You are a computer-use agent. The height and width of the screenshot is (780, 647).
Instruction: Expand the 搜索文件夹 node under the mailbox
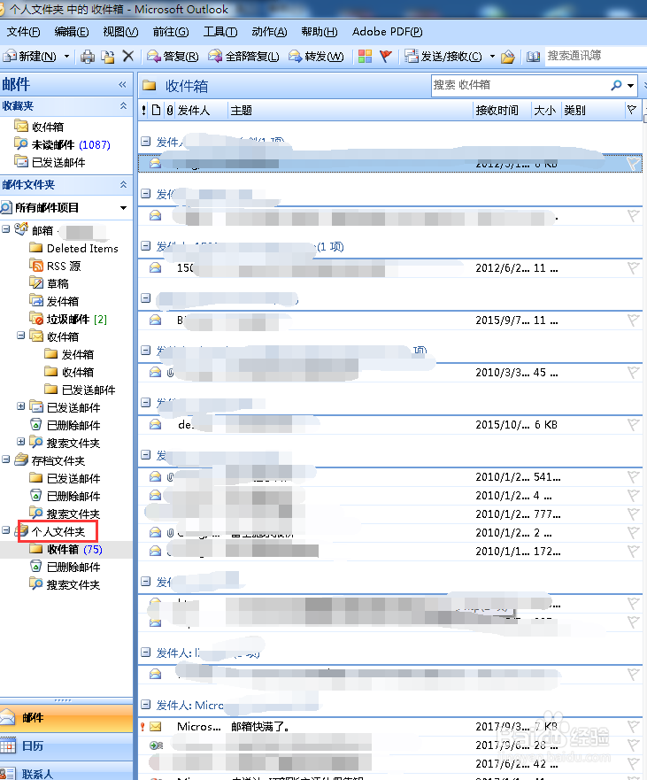[21, 441]
